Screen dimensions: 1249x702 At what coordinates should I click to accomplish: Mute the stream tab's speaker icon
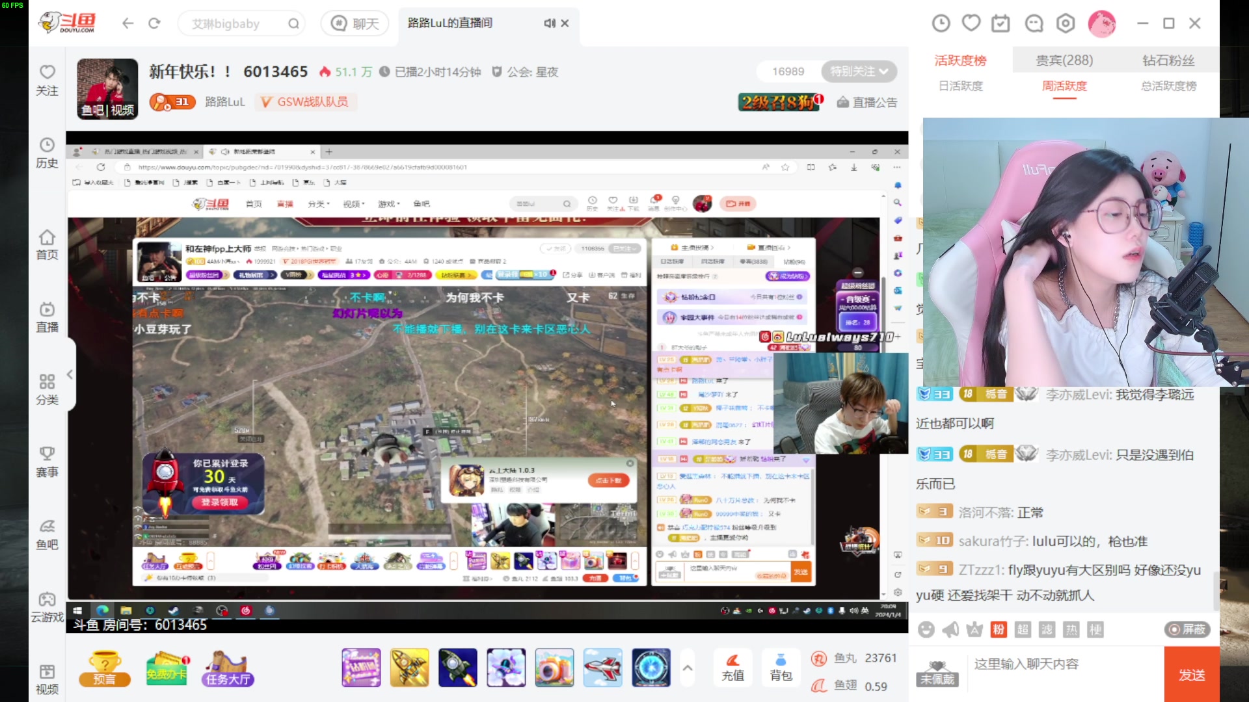(x=550, y=23)
